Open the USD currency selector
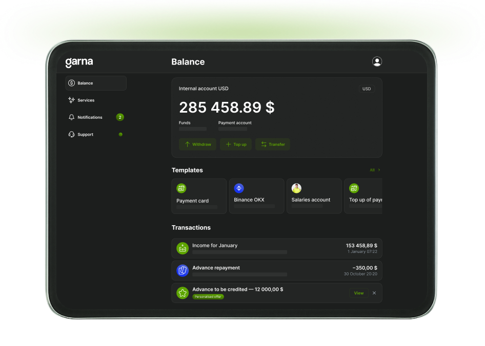 click(x=367, y=89)
